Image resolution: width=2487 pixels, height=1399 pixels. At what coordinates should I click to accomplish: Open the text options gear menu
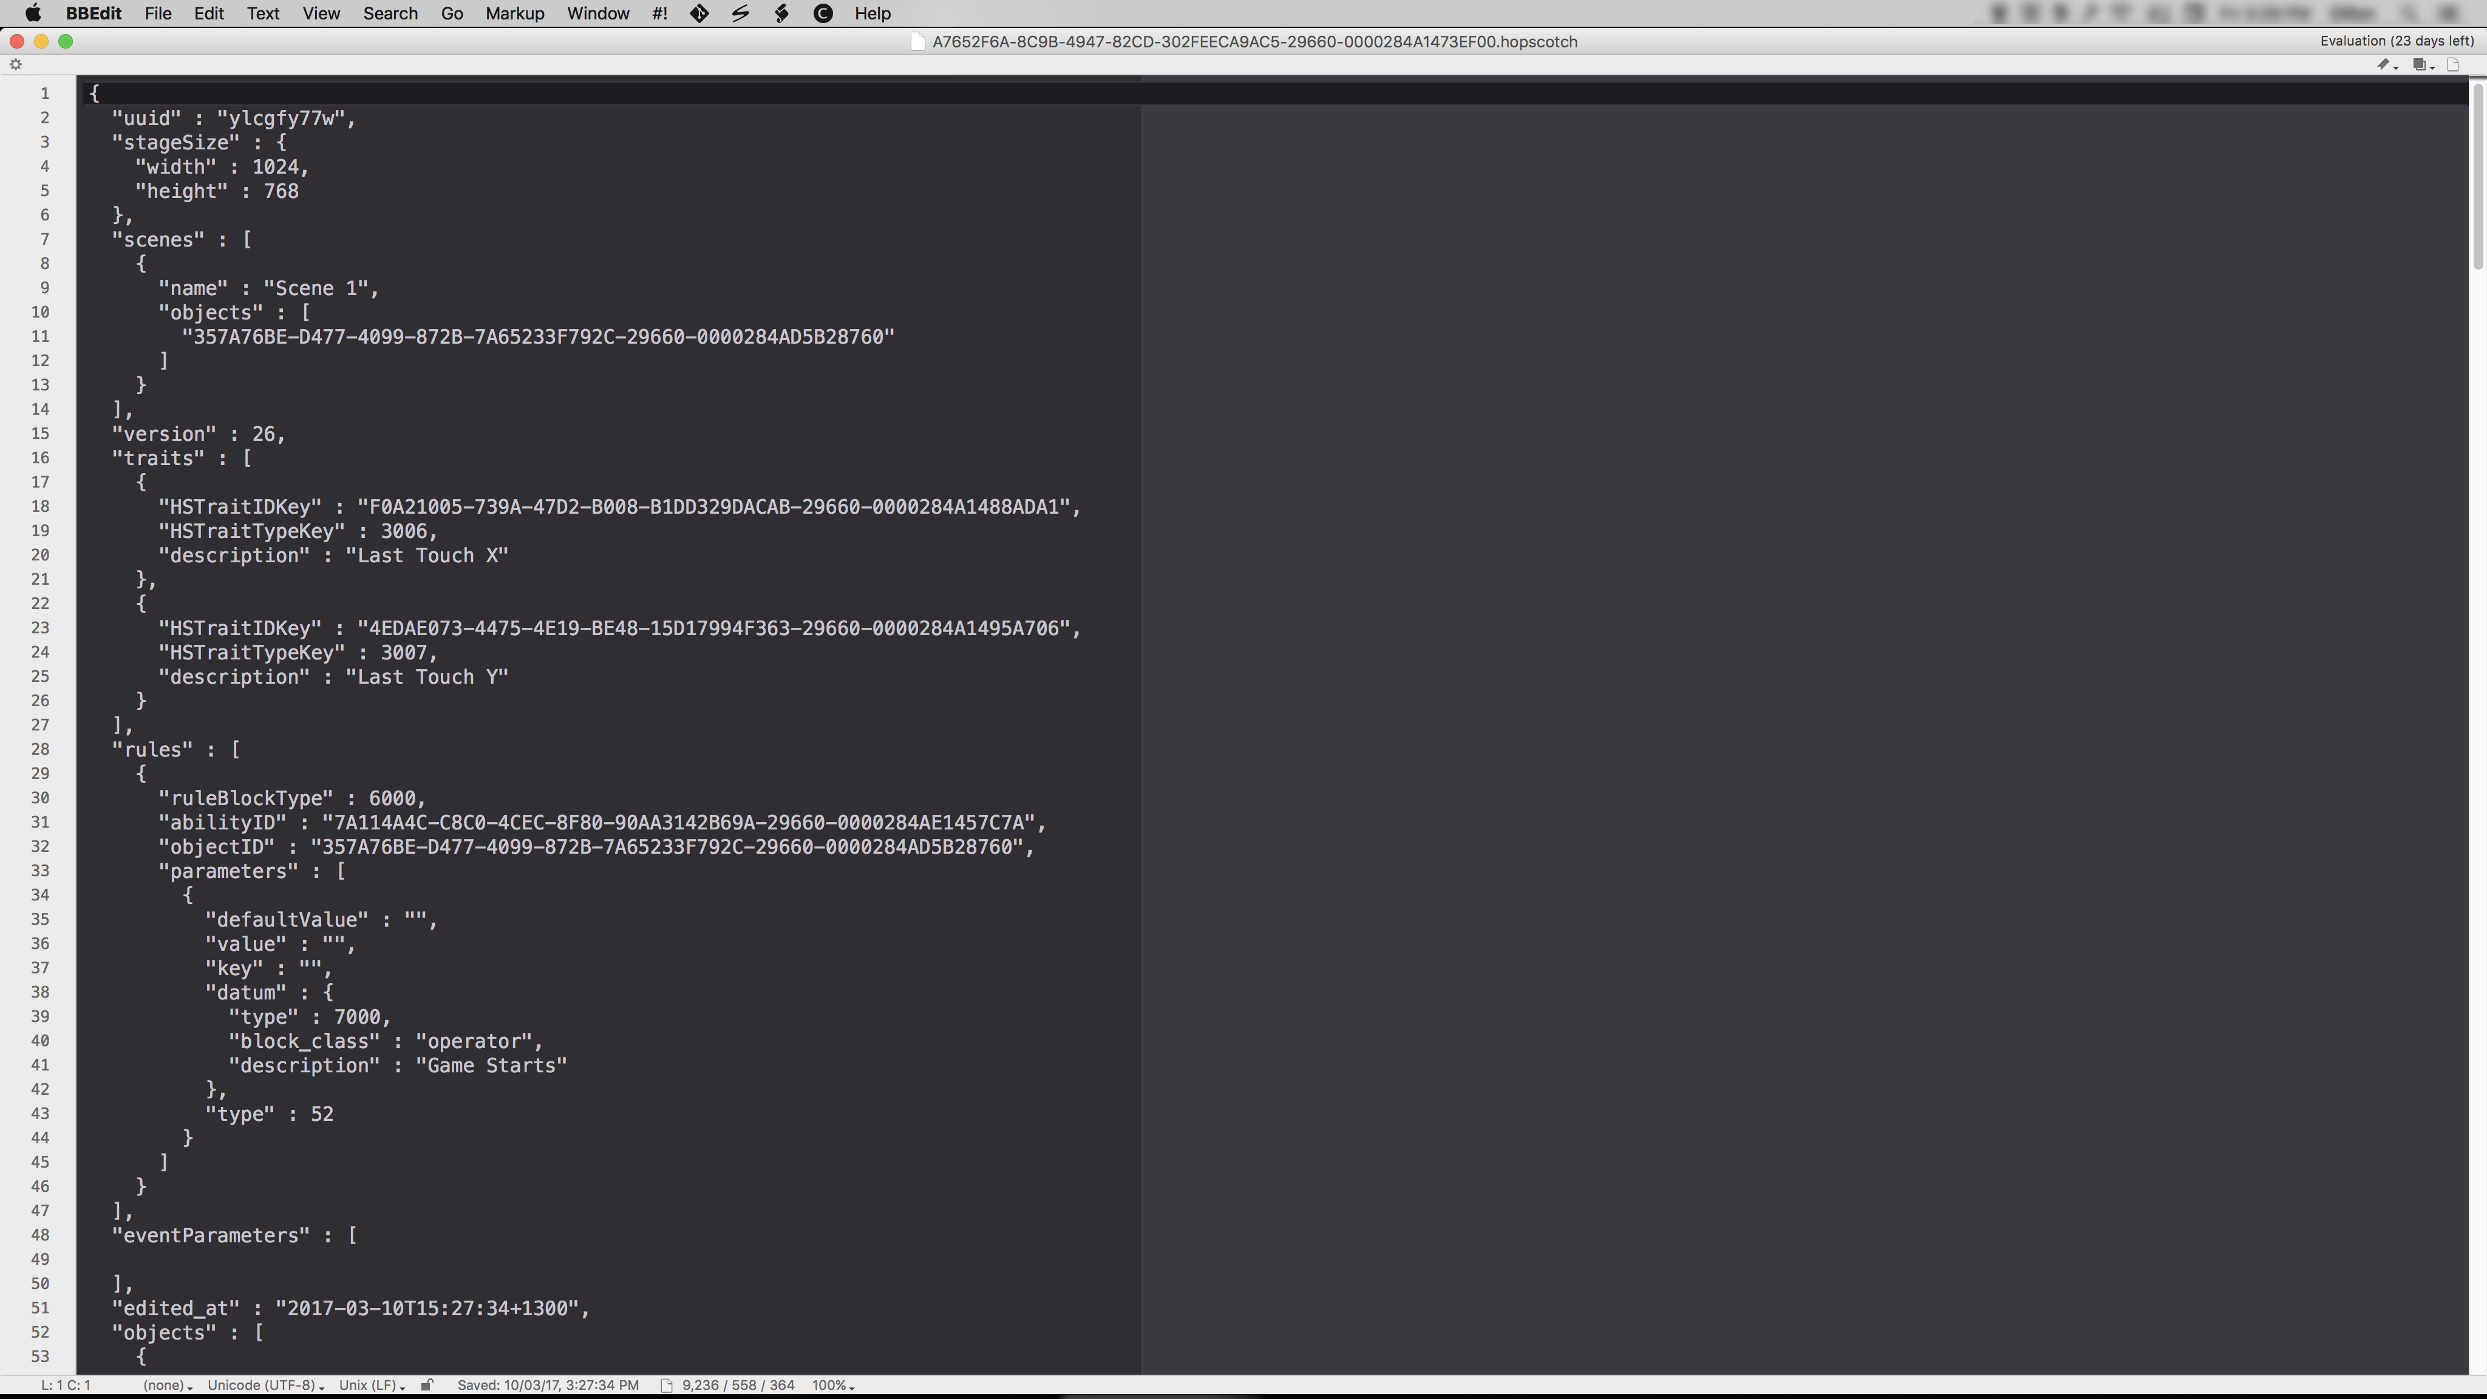pyautogui.click(x=15, y=65)
